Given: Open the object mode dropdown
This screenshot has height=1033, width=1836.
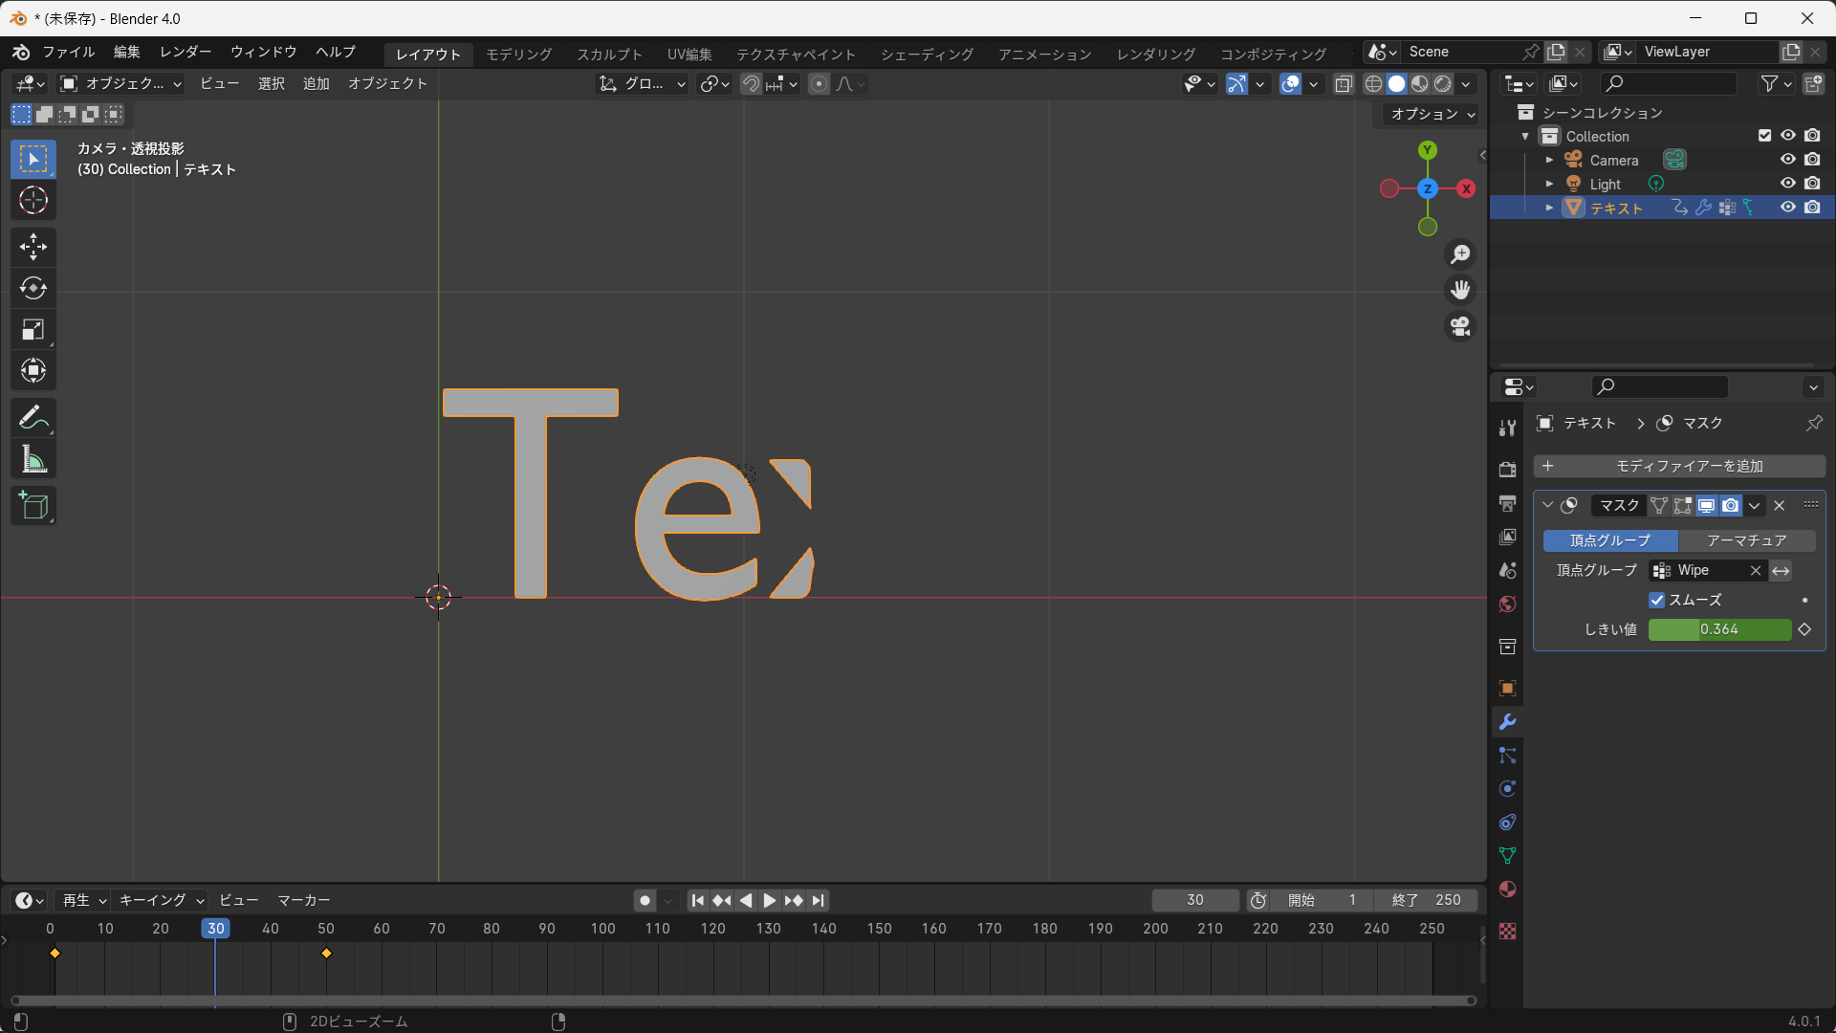Looking at the screenshot, I should tap(121, 84).
